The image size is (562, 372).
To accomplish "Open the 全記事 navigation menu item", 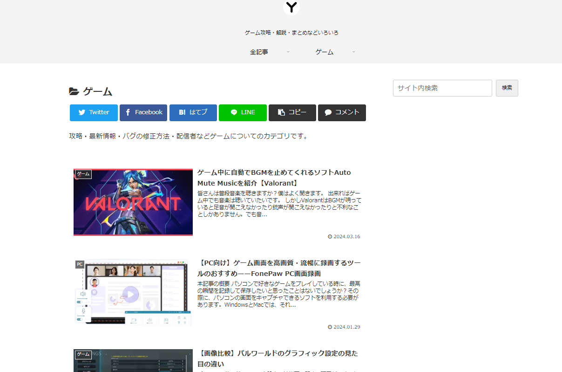I will 259,52.
